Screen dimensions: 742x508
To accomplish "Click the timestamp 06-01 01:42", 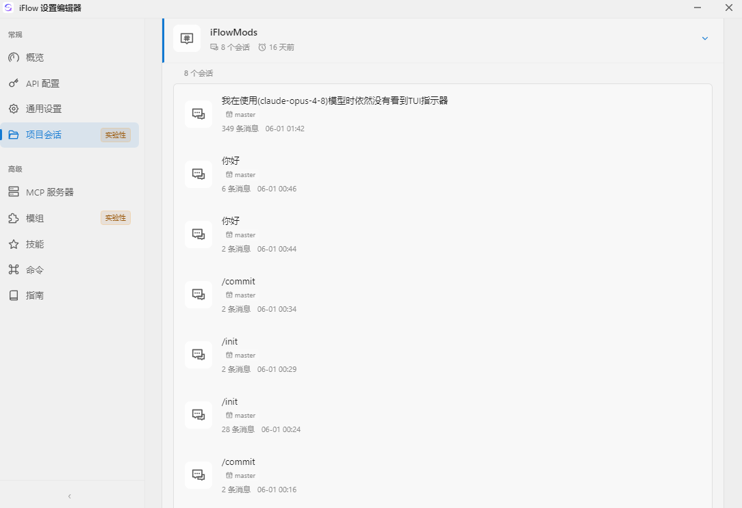I will coord(285,129).
